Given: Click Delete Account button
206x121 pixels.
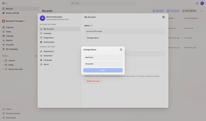Looking at the screenshot, I should pyautogui.click(x=93, y=81).
